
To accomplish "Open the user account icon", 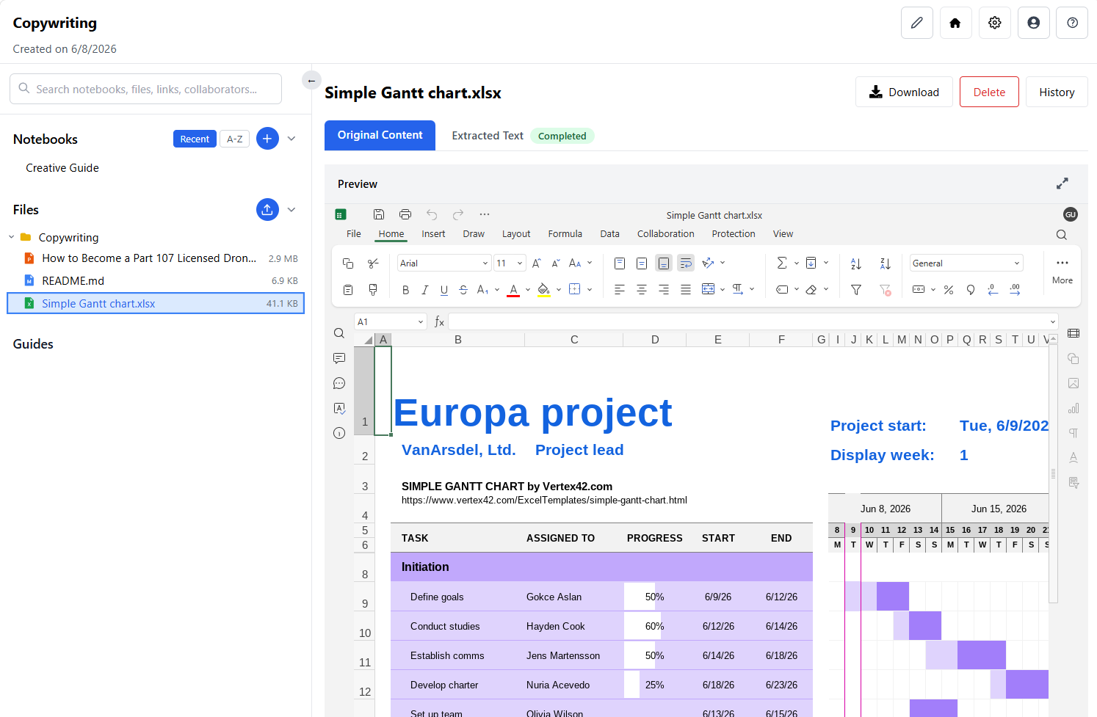I will (x=1034, y=23).
